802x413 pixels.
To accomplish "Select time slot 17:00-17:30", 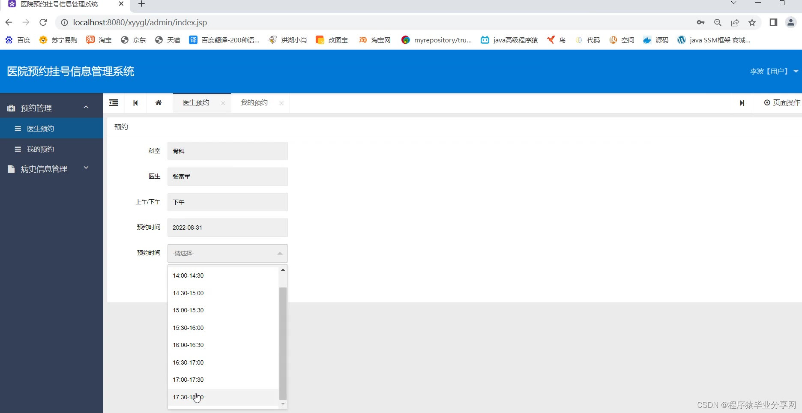I will coord(223,380).
